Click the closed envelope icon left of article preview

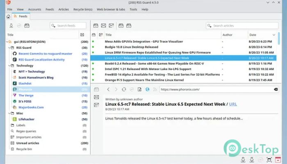tap(96, 97)
